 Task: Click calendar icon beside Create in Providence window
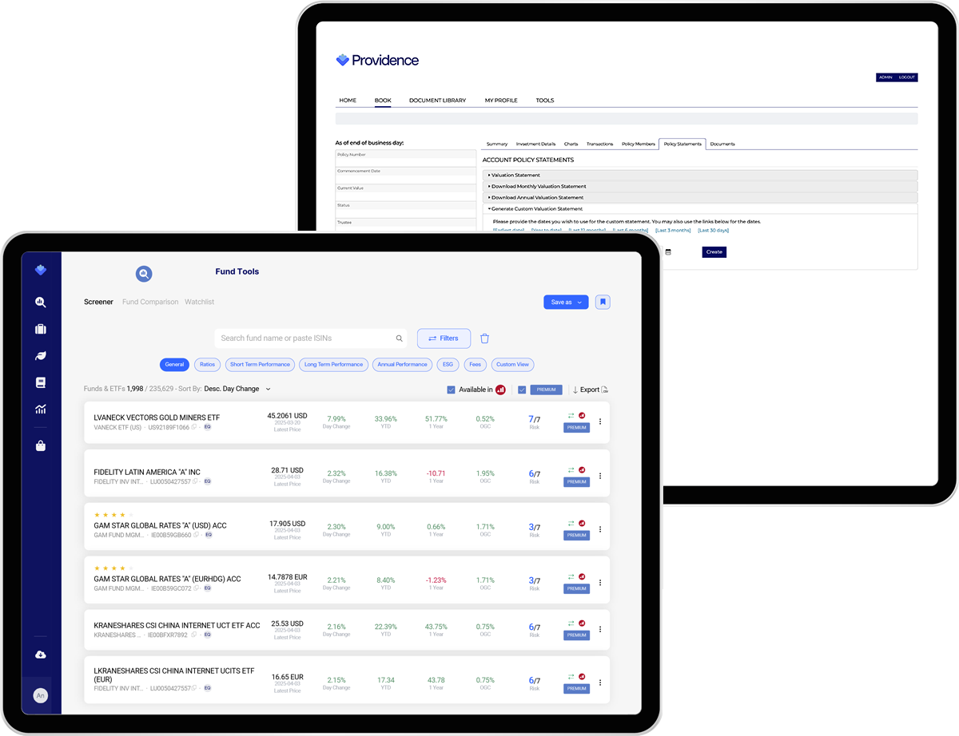(x=668, y=252)
